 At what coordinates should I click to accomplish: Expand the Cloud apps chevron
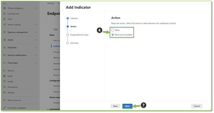(36, 63)
